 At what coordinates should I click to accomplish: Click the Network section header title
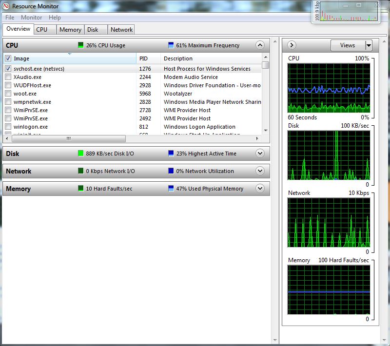point(19,171)
